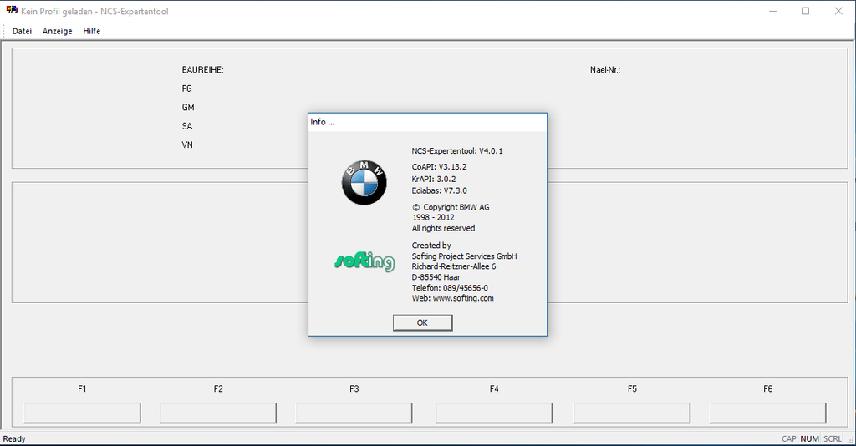This screenshot has height=446, width=856.
Task: Click the NUM indicator in status bar
Action: (x=809, y=439)
